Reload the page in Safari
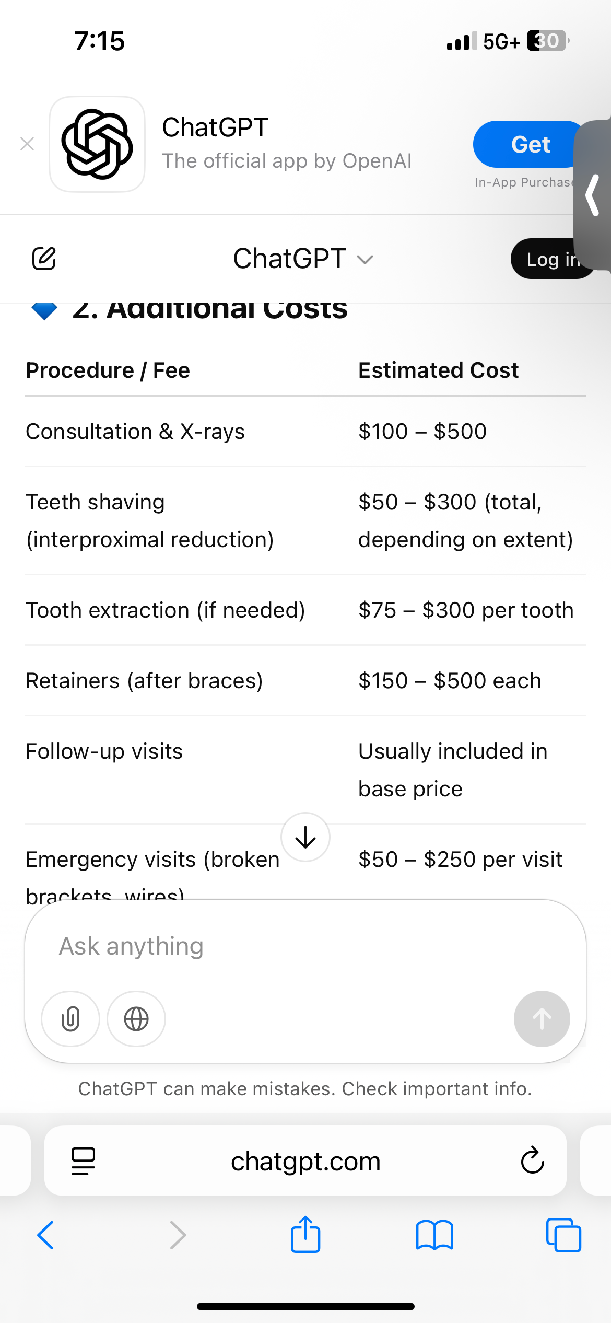 (532, 1160)
